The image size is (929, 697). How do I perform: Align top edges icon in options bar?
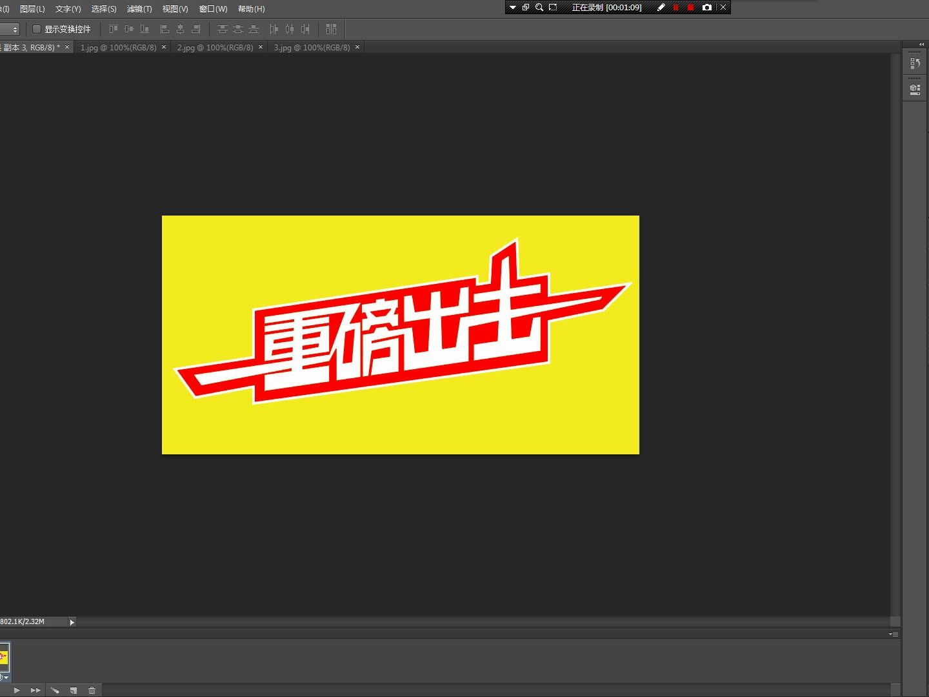[x=114, y=29]
